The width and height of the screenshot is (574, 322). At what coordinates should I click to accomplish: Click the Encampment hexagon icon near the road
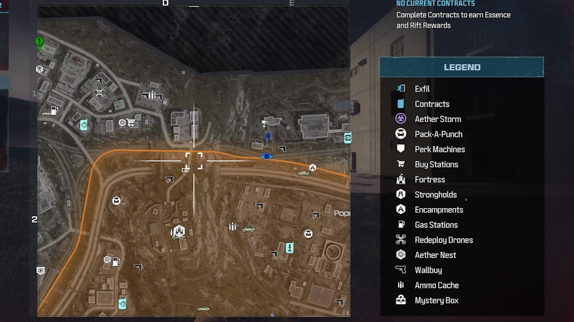312,167
